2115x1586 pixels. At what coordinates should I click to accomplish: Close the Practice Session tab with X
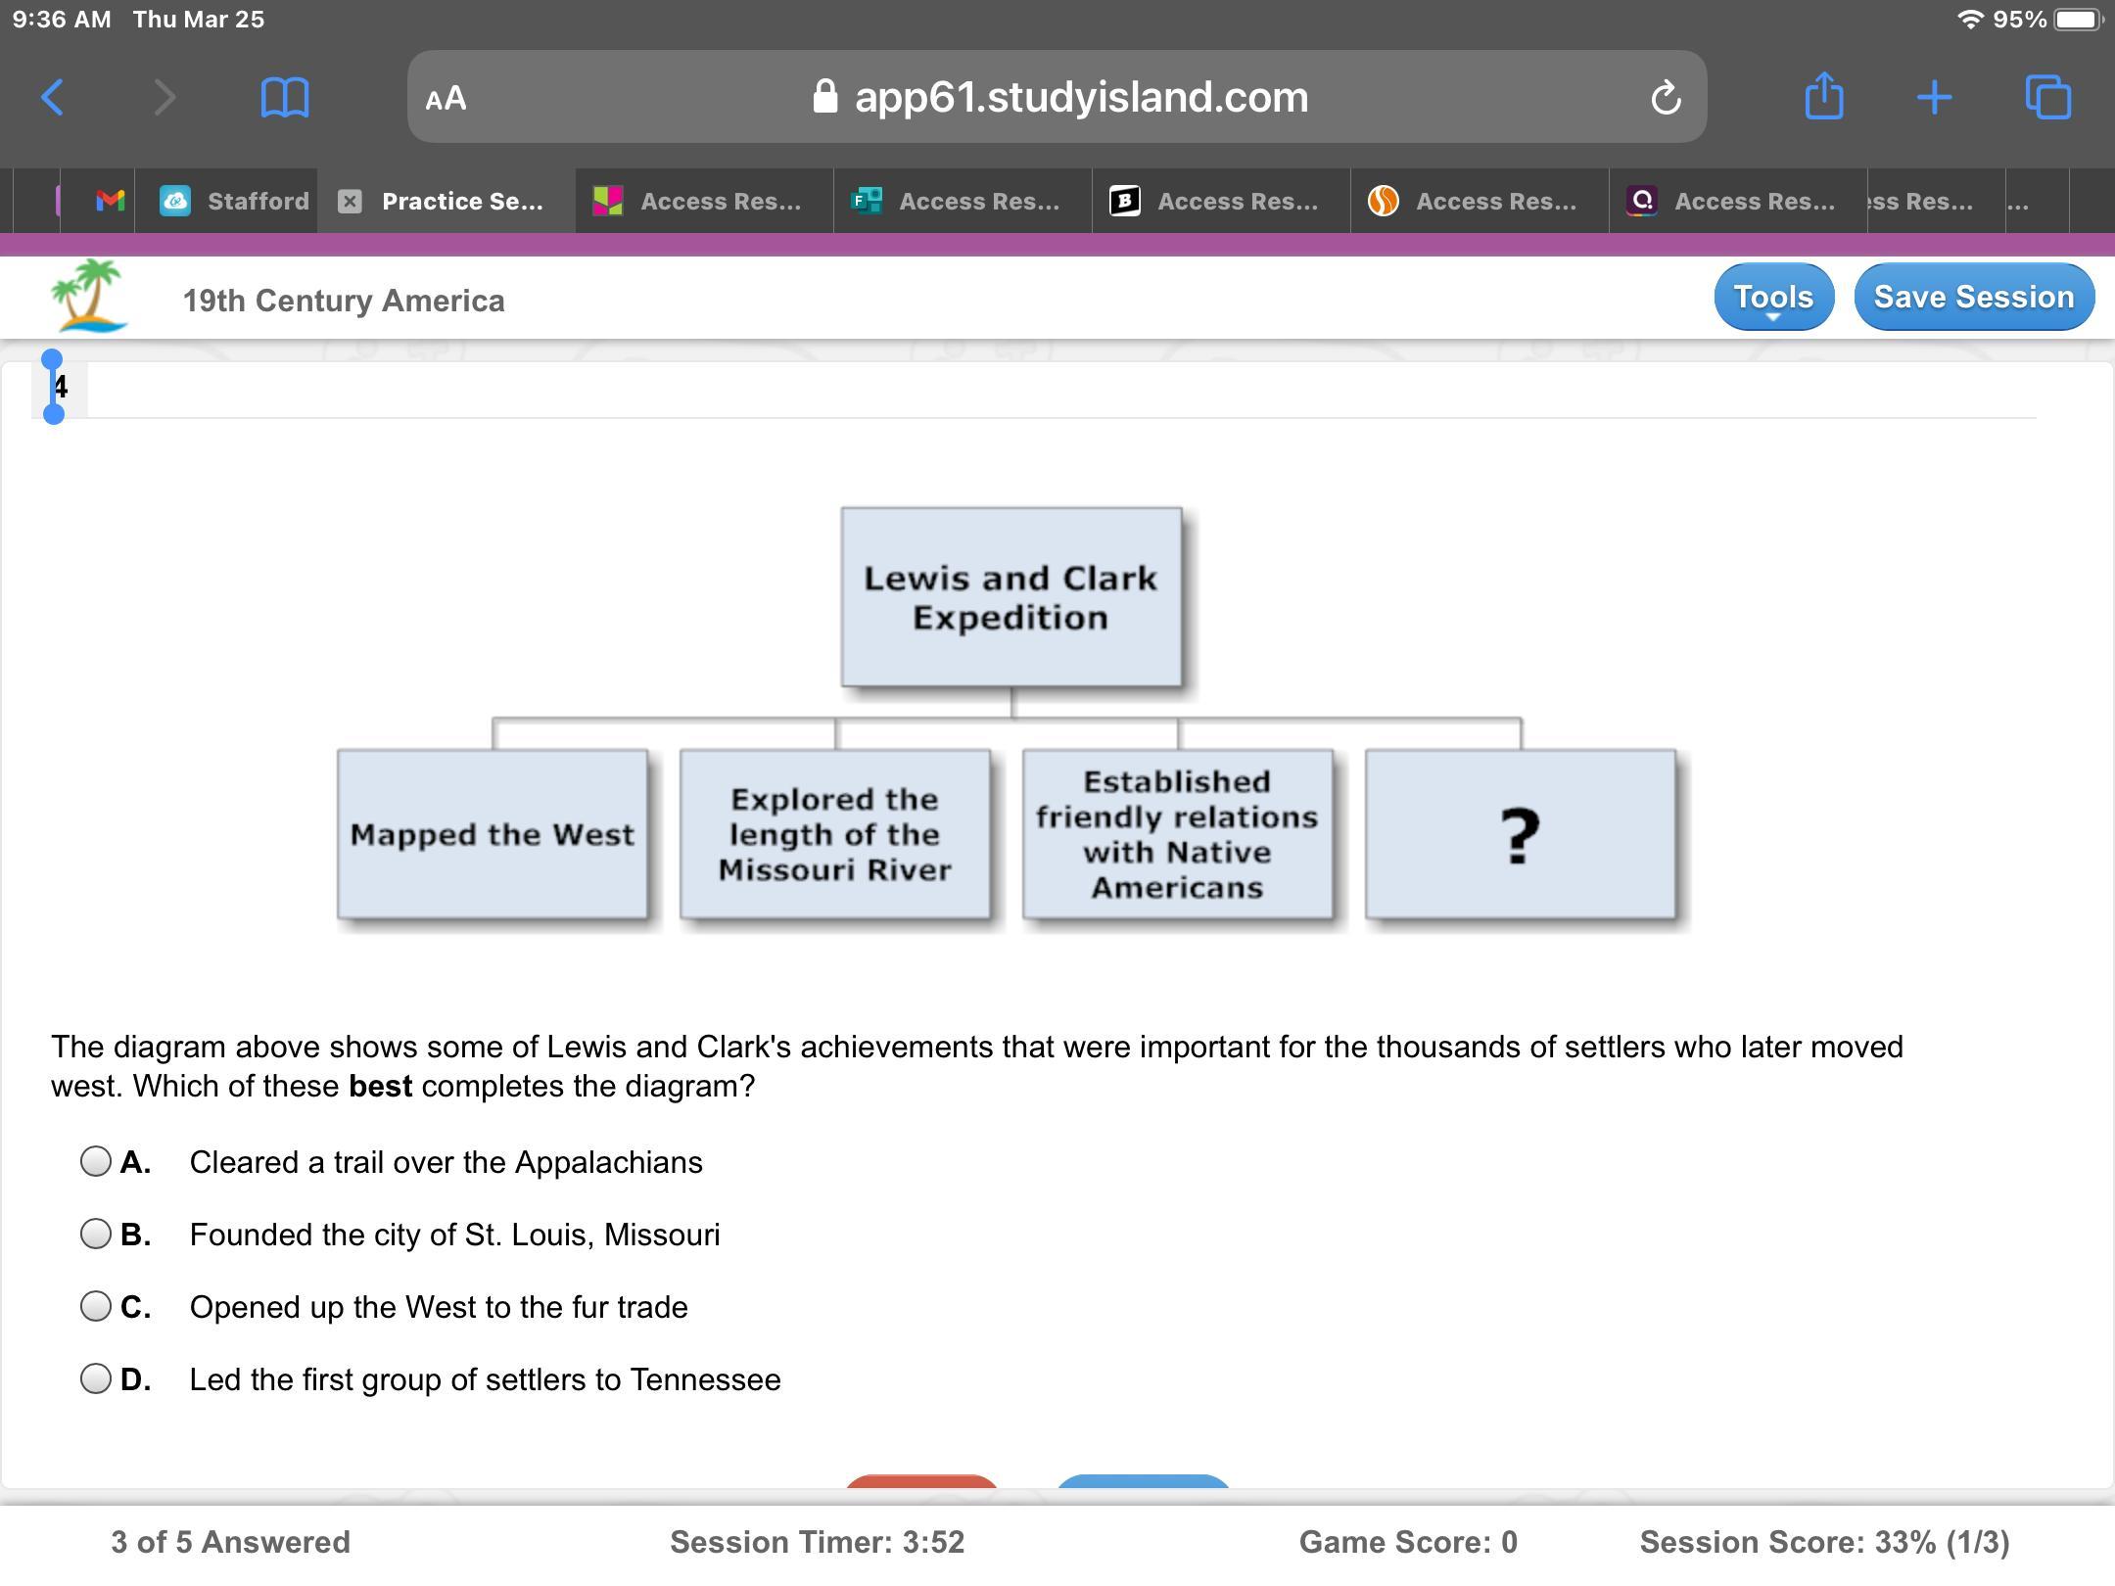(x=350, y=202)
